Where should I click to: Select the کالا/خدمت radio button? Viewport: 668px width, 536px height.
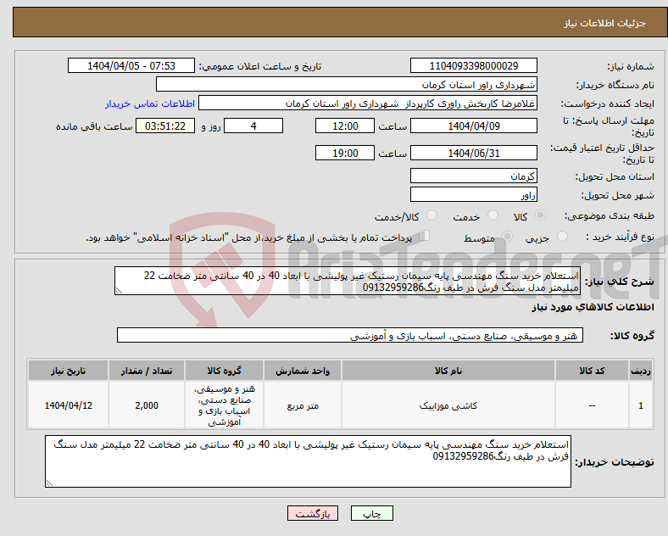431,215
